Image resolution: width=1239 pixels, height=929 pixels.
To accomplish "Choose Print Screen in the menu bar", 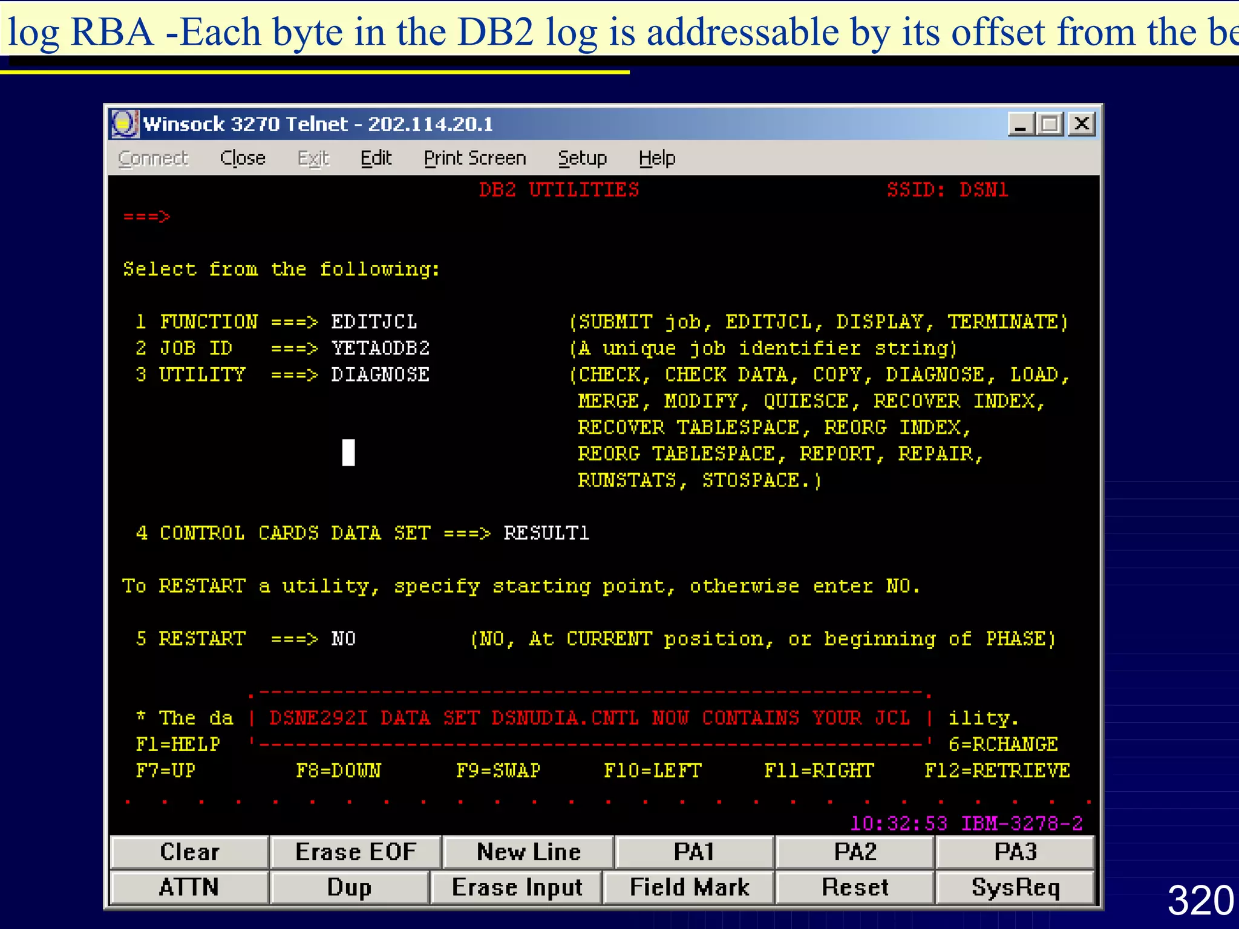I will 475,158.
